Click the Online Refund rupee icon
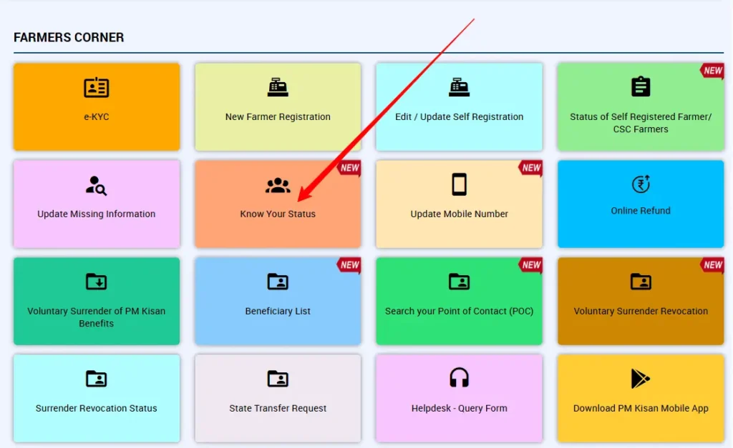Screen dimensions: 733x448 pos(641,184)
